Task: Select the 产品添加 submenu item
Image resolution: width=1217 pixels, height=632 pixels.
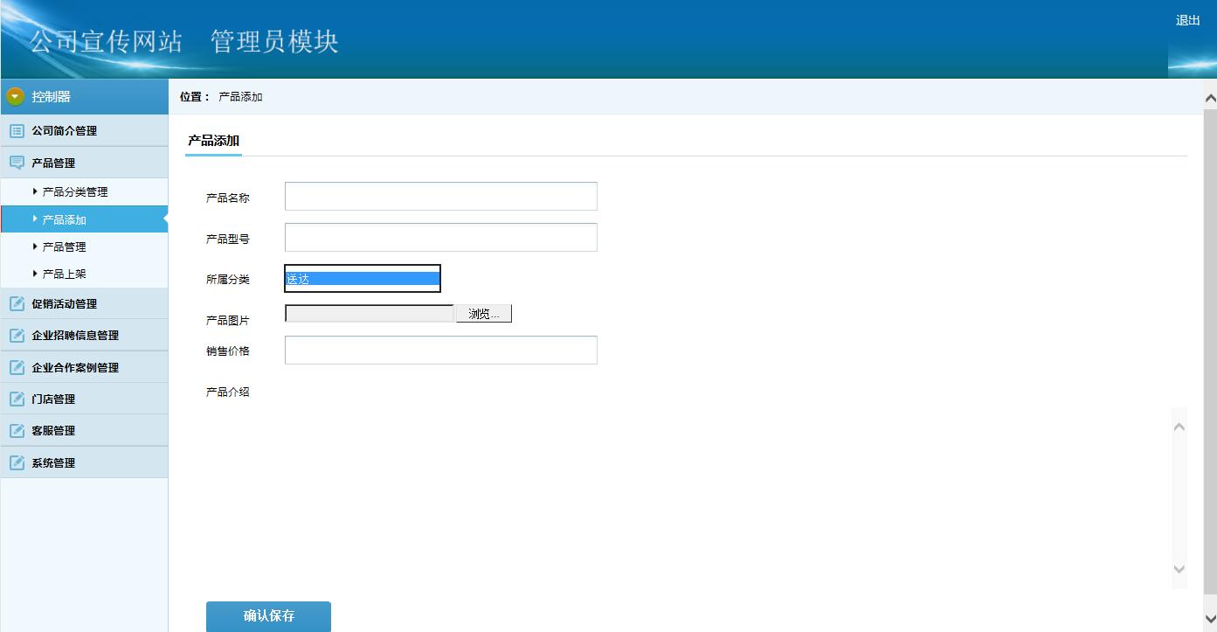Action: click(84, 219)
